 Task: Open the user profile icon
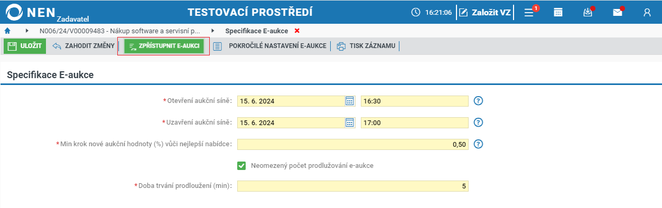(647, 13)
